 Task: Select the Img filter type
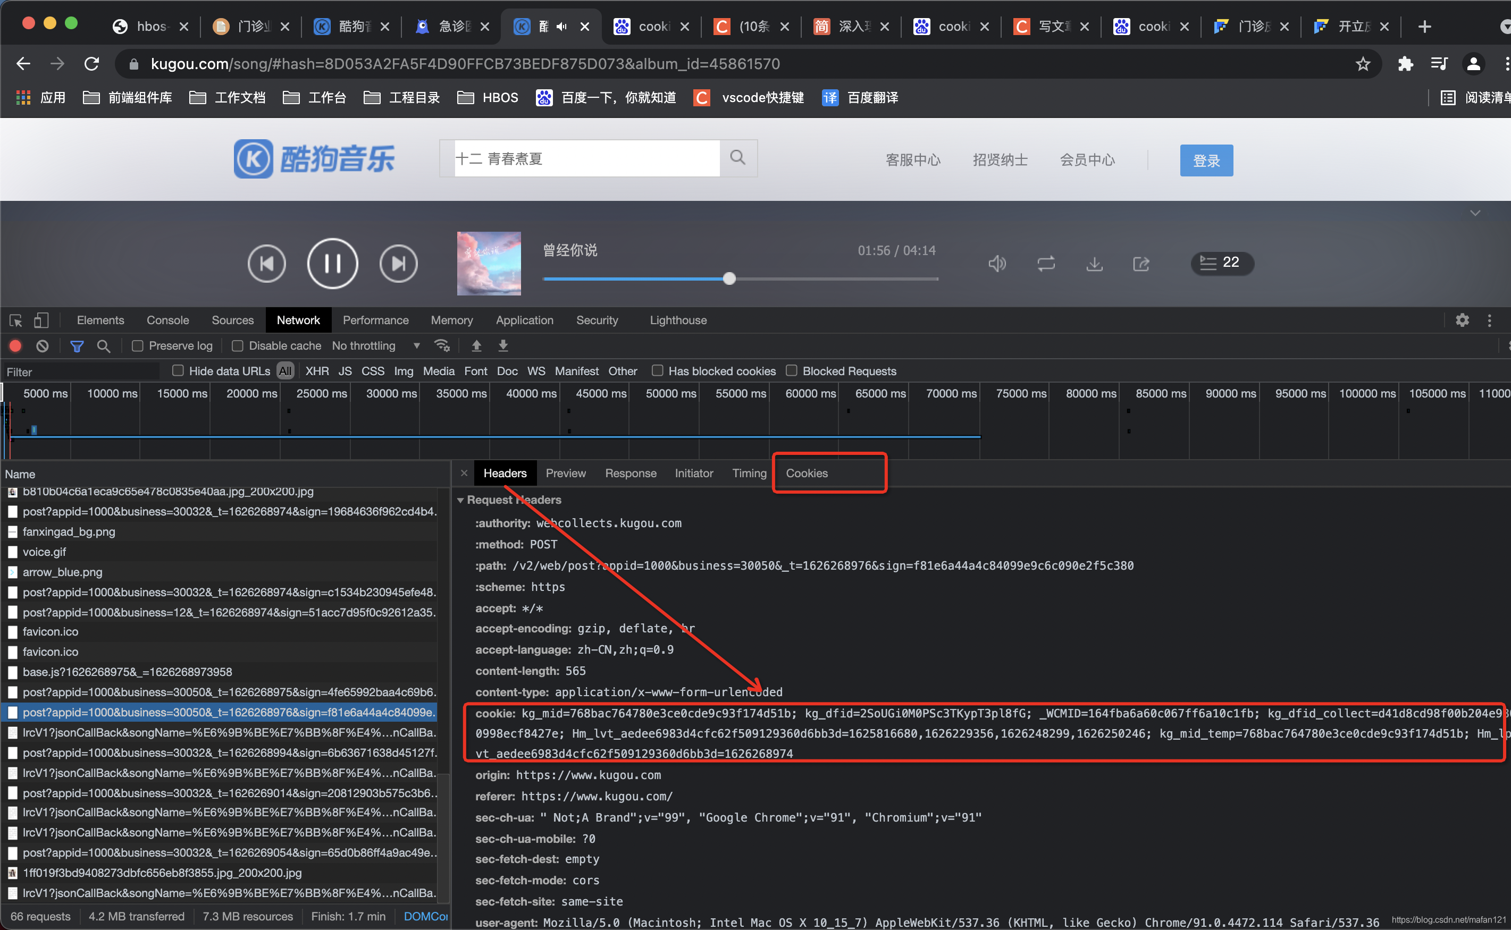[x=404, y=371]
